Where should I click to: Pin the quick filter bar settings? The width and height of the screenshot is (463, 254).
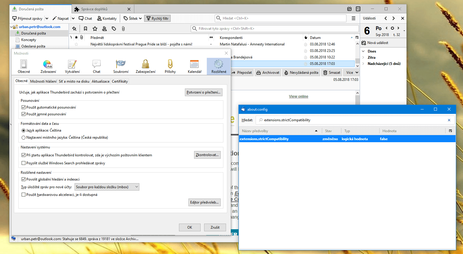coord(74,29)
